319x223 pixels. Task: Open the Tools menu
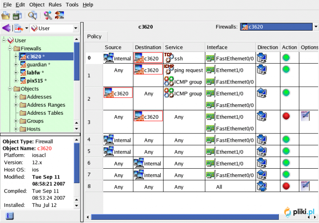coord(72,4)
